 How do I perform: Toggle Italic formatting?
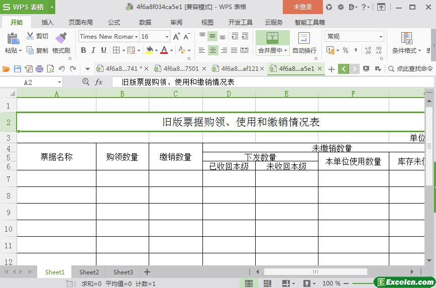pos(93,50)
